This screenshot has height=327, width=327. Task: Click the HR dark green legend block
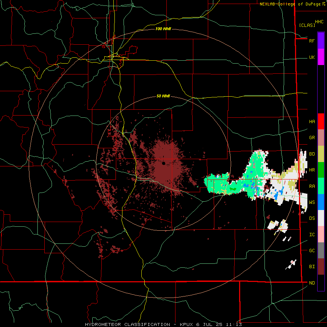click(x=321, y=170)
